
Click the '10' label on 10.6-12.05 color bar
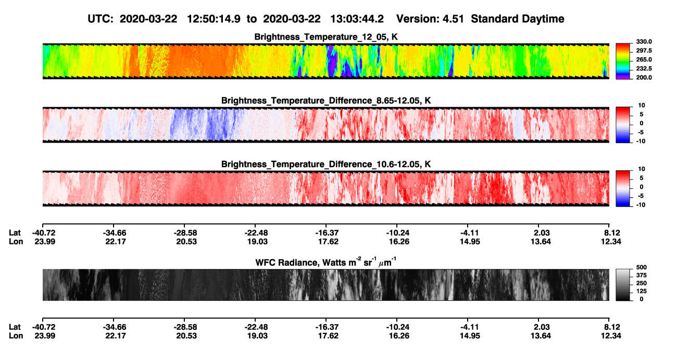coord(642,169)
